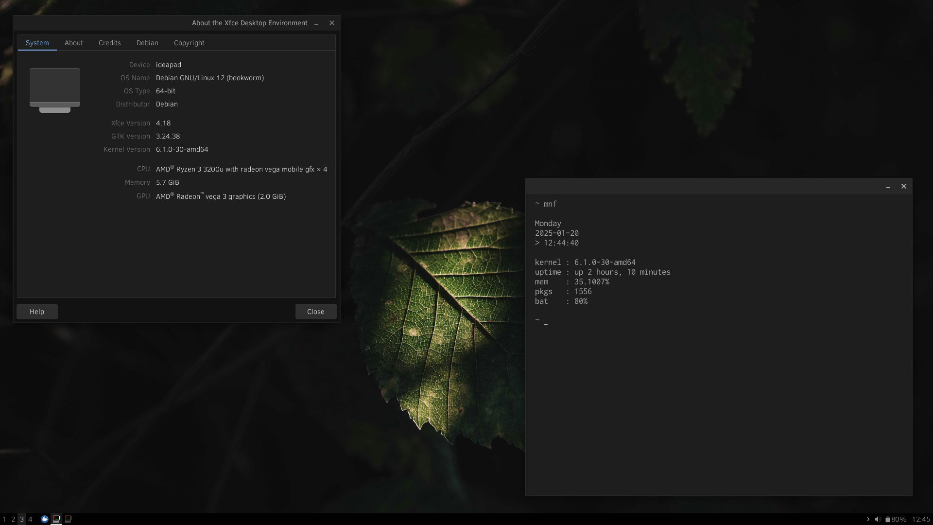The image size is (933, 525).
Task: Close the terminal window with X
Action: 904,186
